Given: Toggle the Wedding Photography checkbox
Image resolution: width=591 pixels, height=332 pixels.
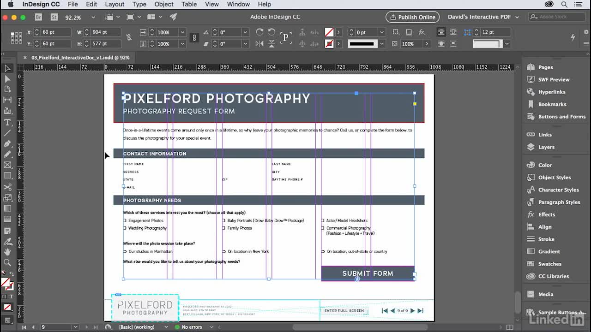Looking at the screenshot, I should [x=125, y=228].
